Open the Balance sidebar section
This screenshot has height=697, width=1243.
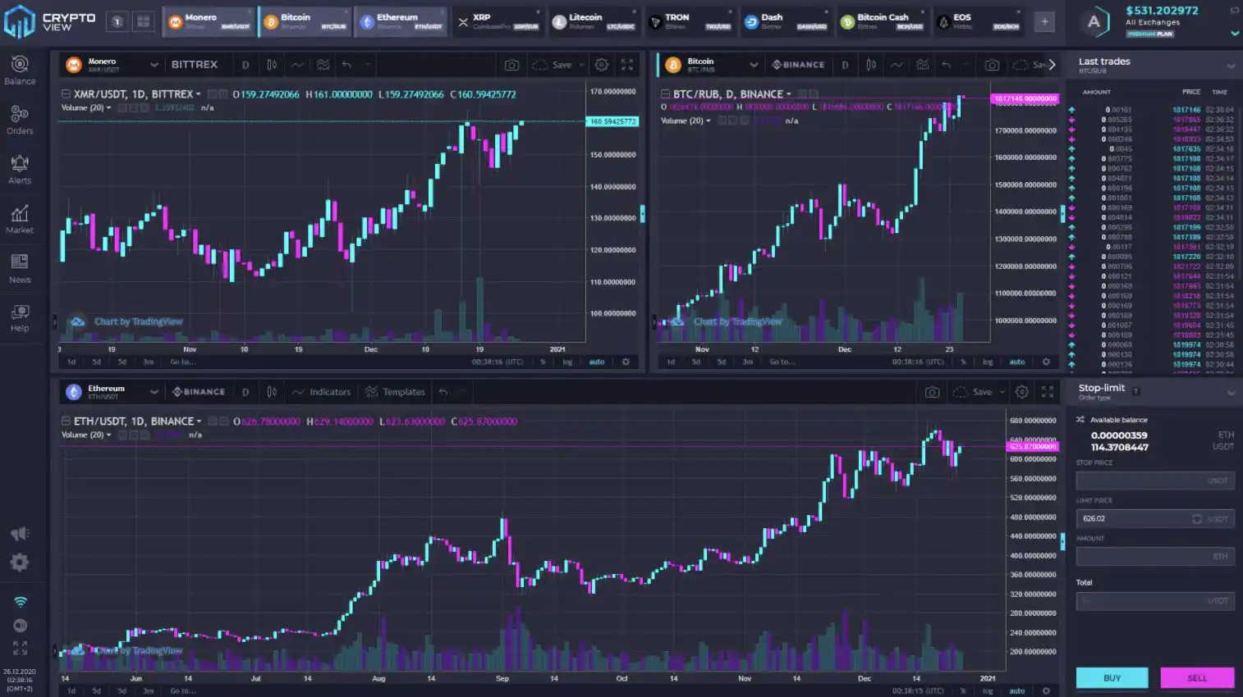click(x=20, y=70)
